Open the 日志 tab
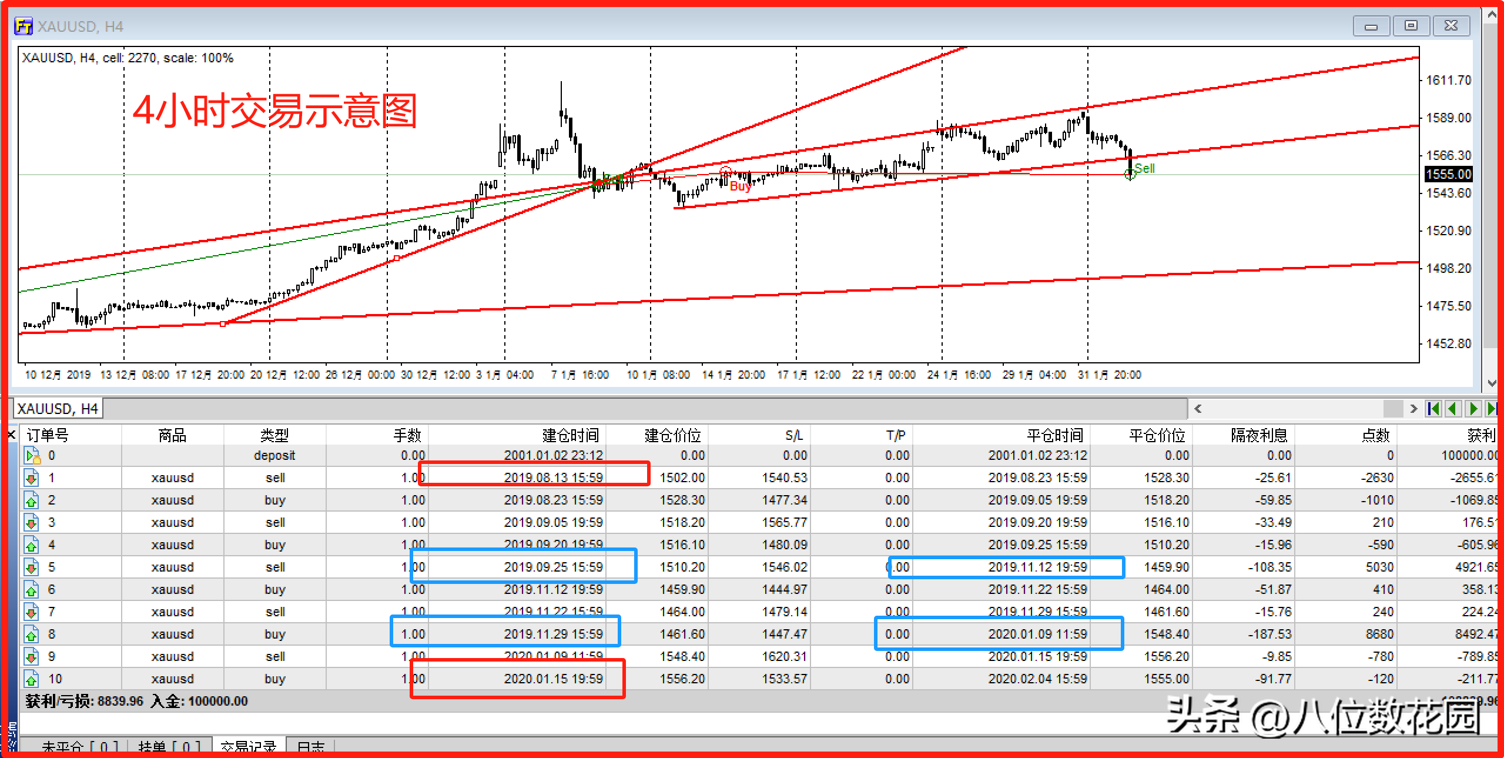 click(x=310, y=746)
